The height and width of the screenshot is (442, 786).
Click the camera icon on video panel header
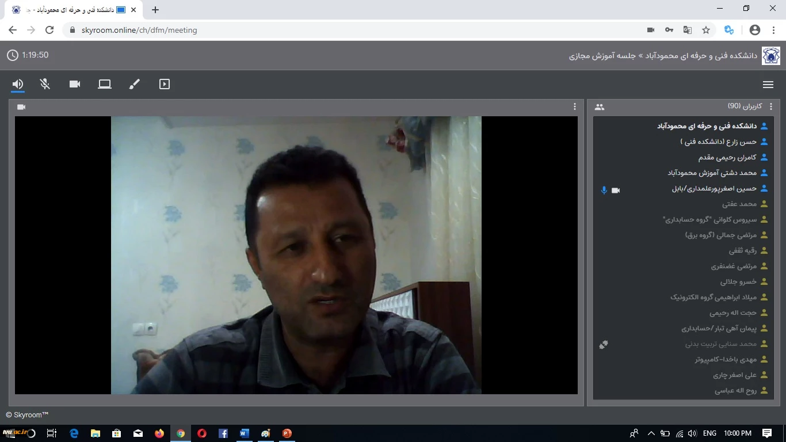tap(21, 106)
